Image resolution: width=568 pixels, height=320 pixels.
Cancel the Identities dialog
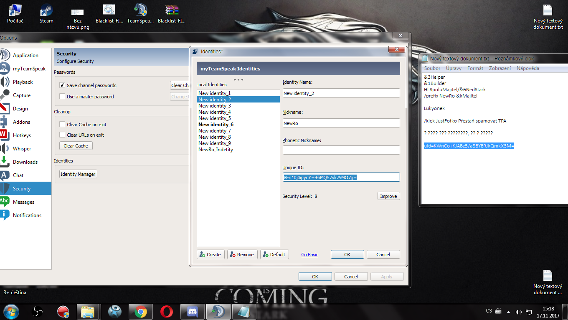click(x=383, y=255)
